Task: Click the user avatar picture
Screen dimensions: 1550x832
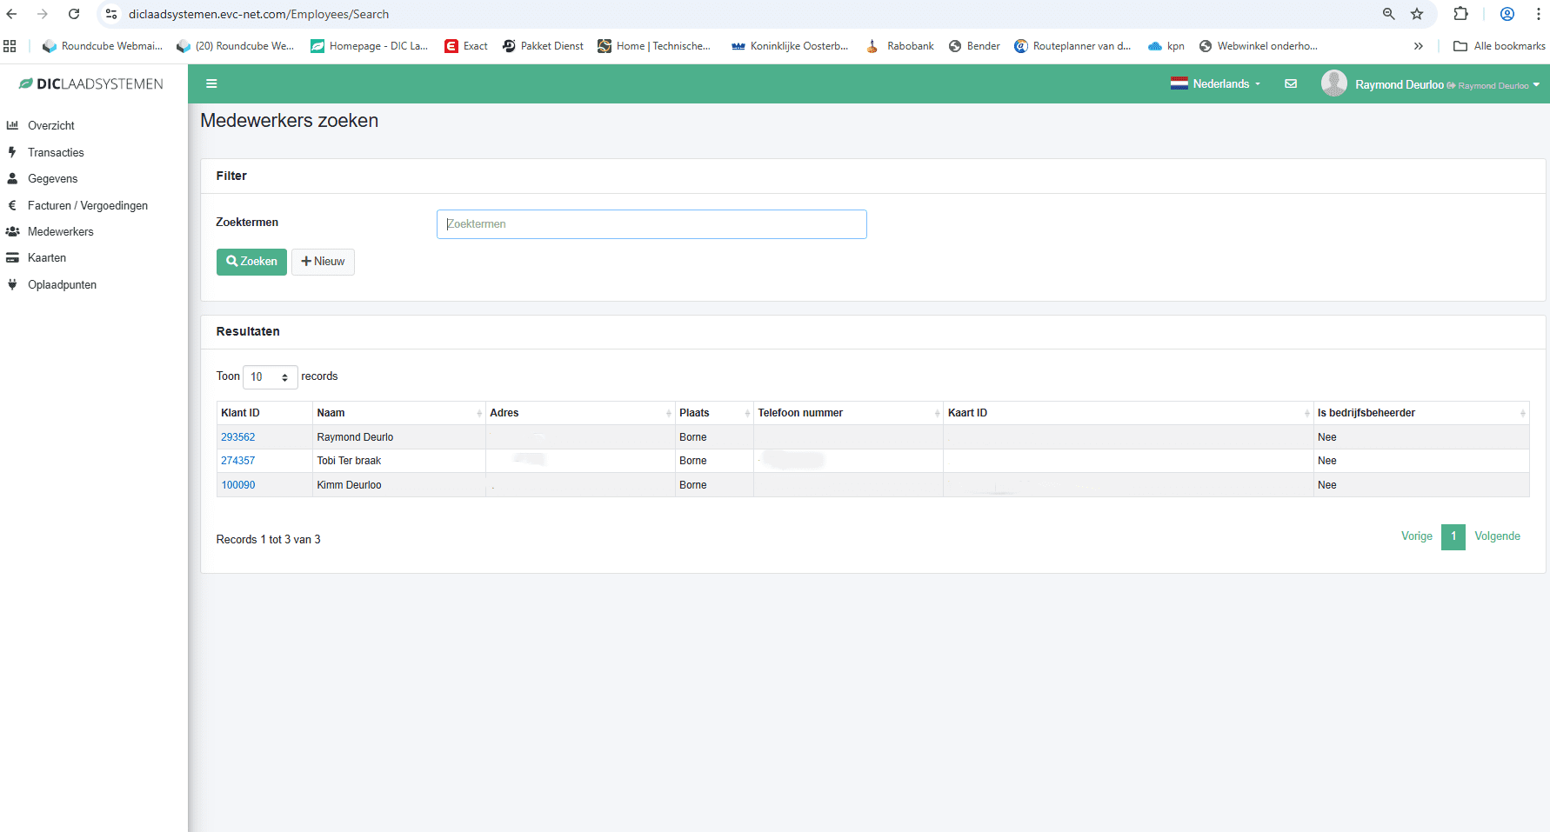Action: [x=1334, y=83]
